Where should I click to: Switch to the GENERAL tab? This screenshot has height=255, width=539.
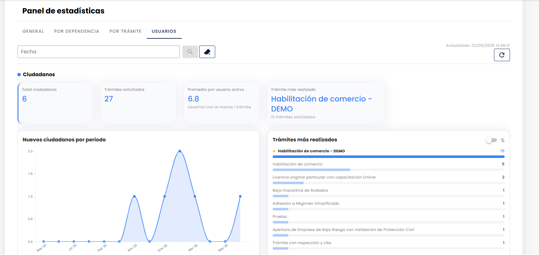click(33, 31)
